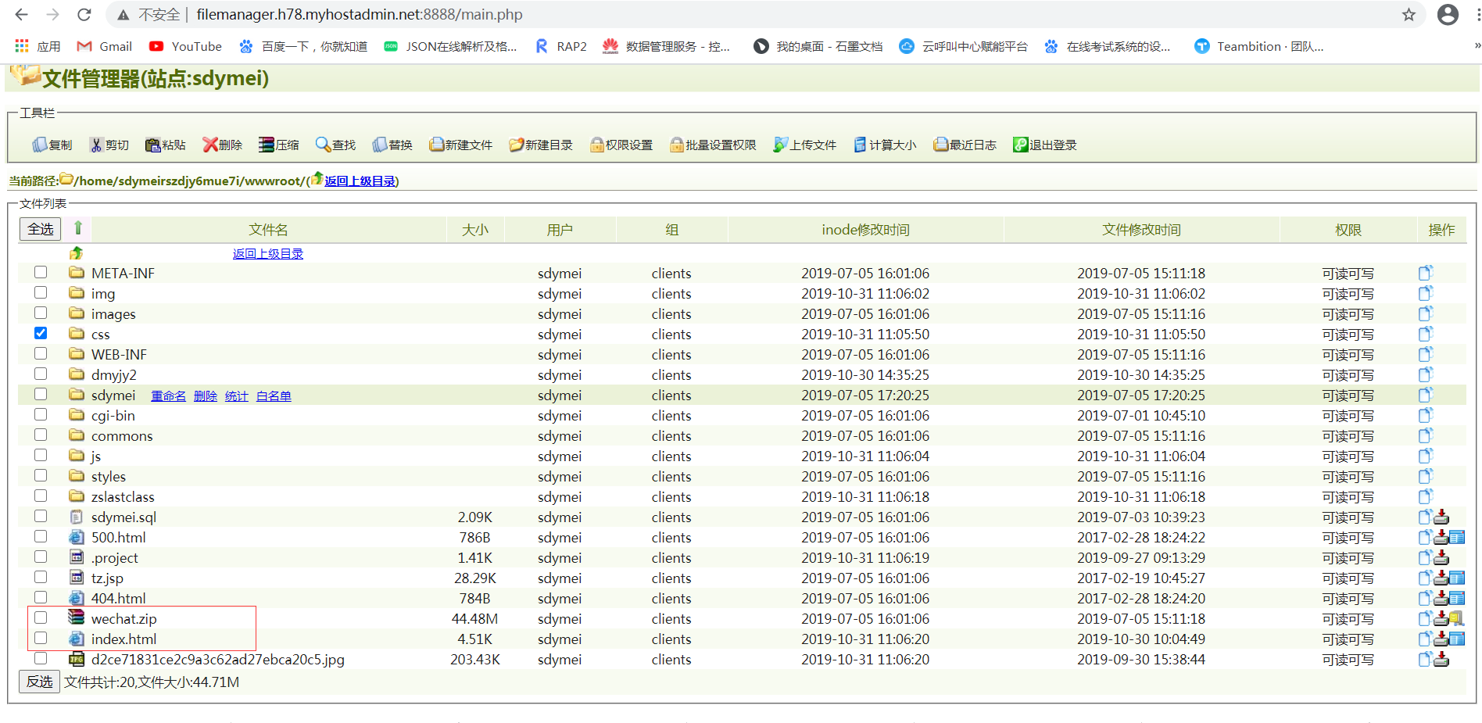1482x723 pixels.
Task: Bookmark this page with the star icon
Action: [x=1409, y=15]
